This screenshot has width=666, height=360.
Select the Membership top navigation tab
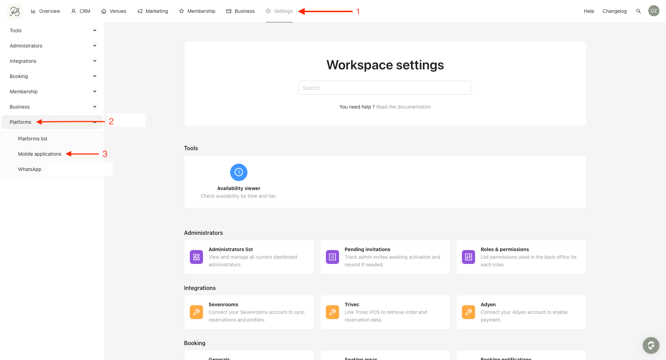(x=197, y=11)
